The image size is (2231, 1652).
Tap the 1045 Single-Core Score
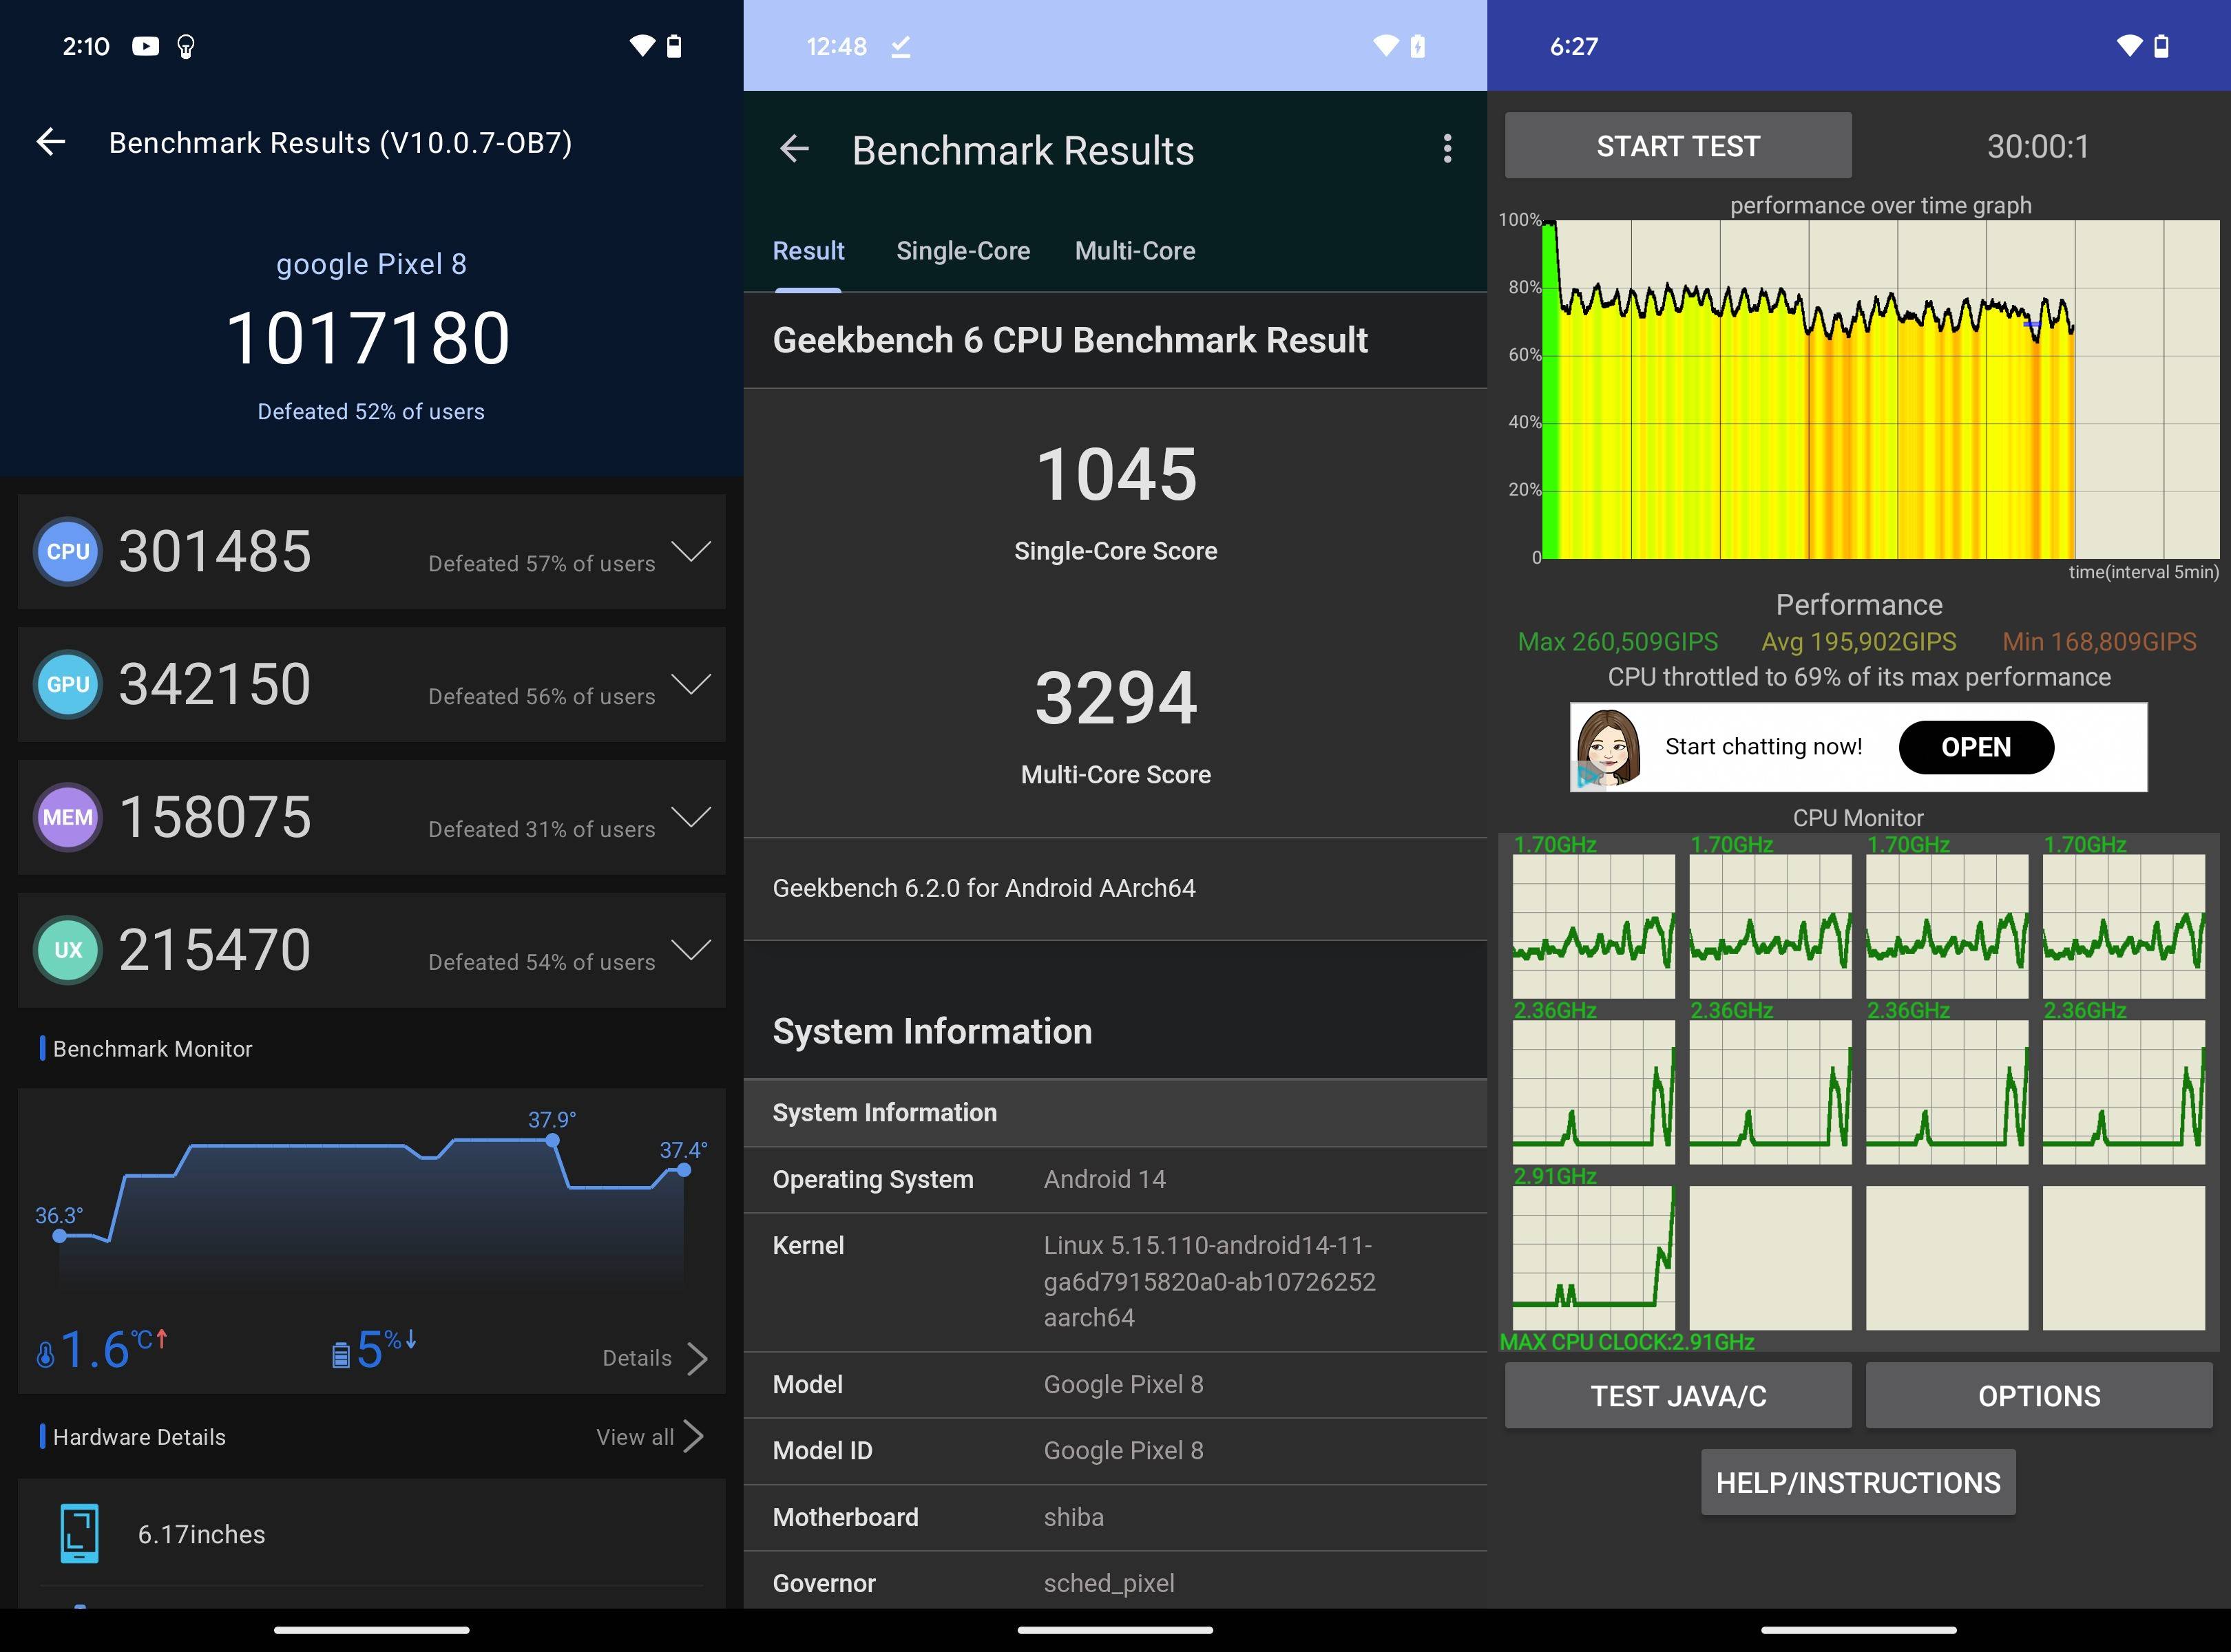coord(1115,474)
